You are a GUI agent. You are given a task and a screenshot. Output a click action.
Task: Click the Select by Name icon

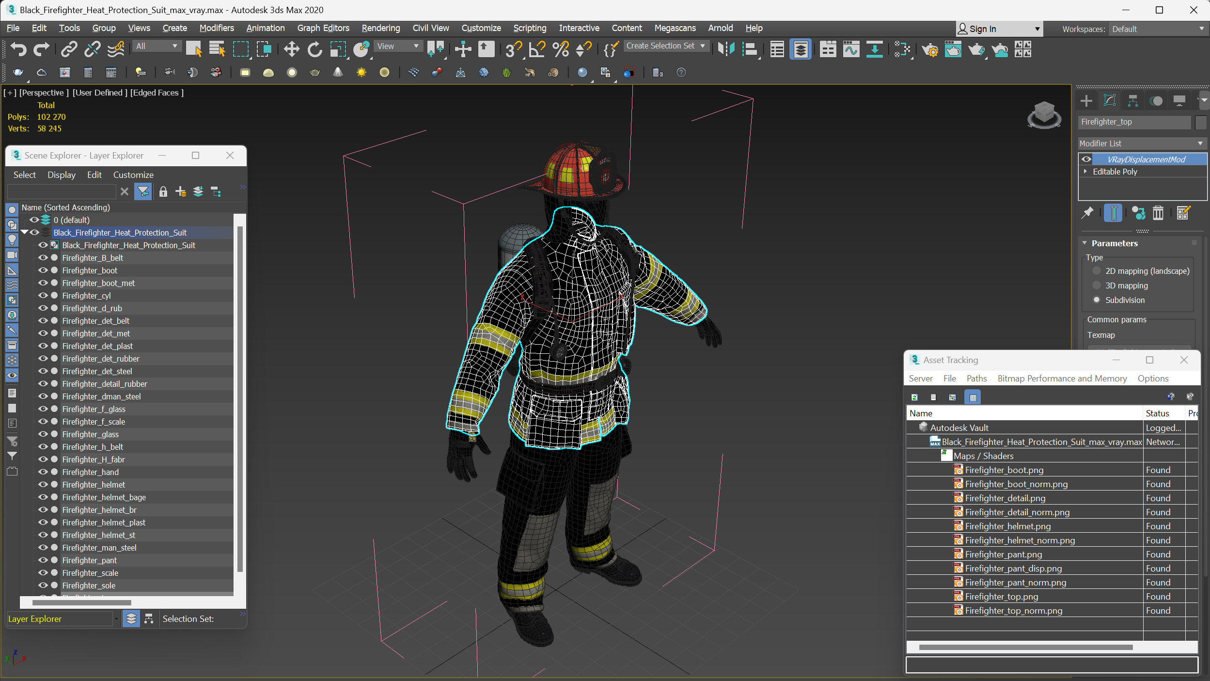(x=217, y=49)
